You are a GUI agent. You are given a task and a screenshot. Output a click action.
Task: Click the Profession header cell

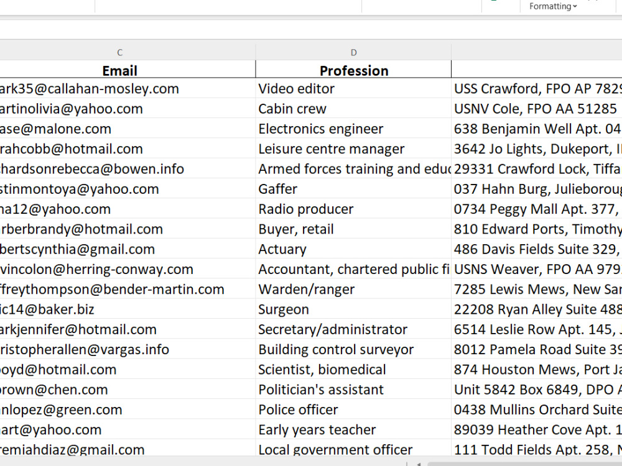pos(353,70)
